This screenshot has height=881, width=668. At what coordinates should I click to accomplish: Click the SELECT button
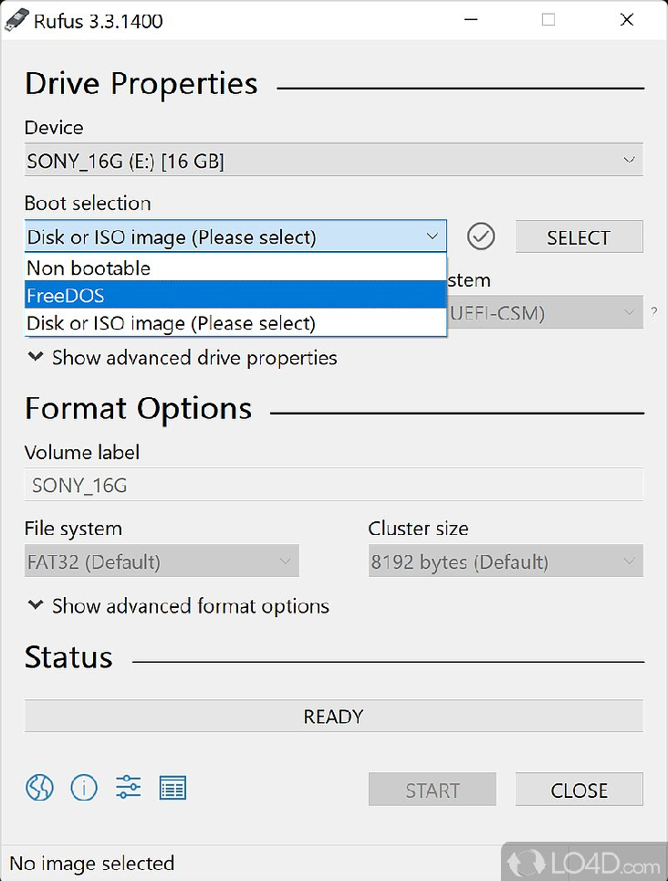tap(579, 236)
